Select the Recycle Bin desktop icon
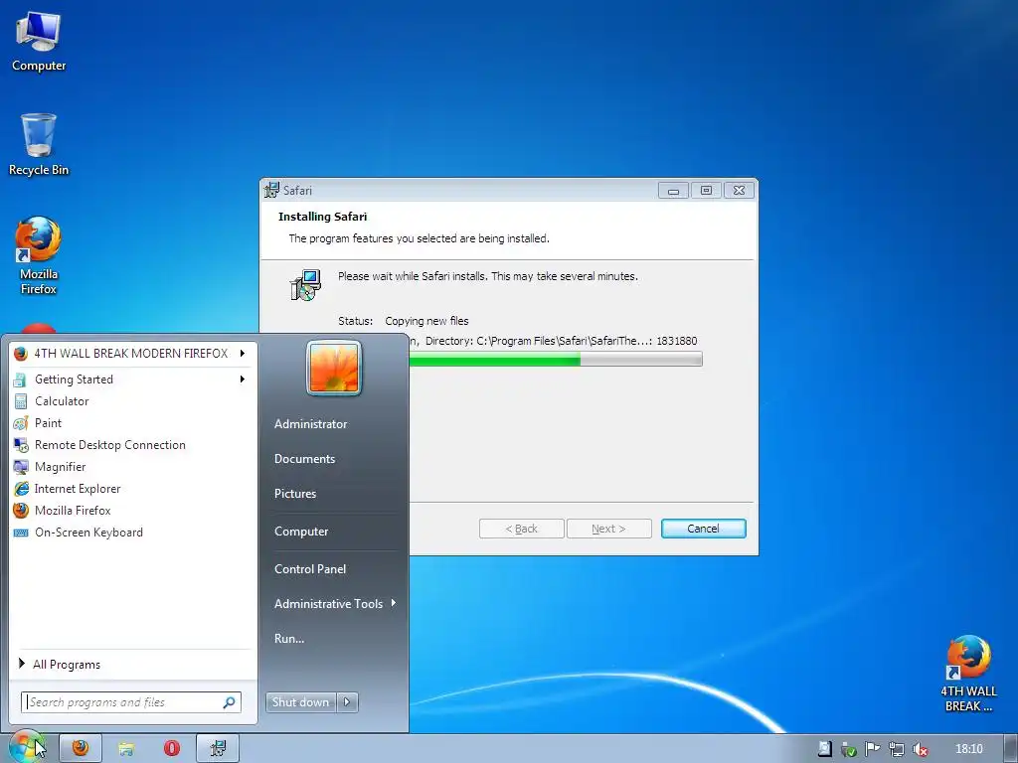The width and height of the screenshot is (1018, 763). [x=39, y=144]
